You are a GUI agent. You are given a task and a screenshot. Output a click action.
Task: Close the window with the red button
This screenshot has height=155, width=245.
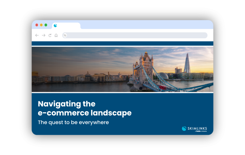click(37, 25)
